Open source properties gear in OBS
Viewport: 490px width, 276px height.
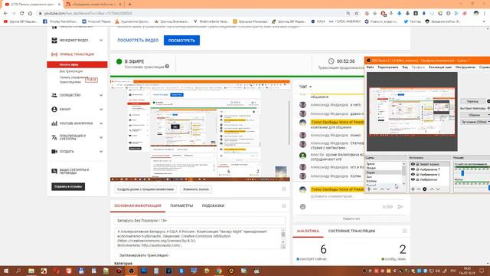(x=425, y=189)
